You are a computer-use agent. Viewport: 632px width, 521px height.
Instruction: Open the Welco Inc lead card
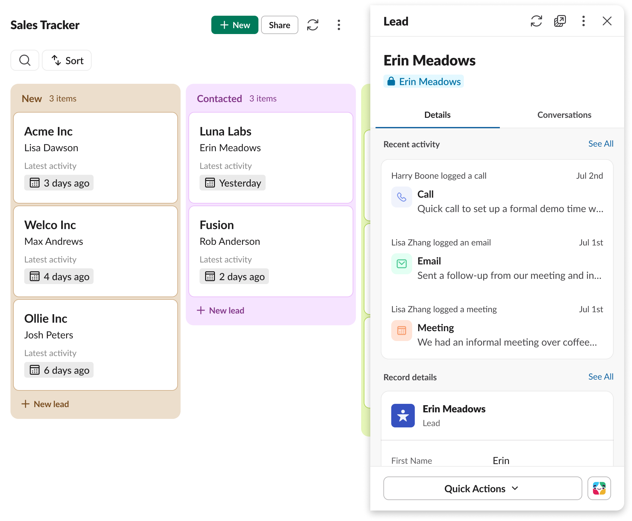(96, 251)
